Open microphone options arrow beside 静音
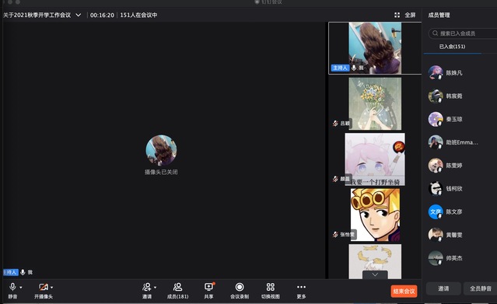Screen dimensions: 497x304 (21, 288)
